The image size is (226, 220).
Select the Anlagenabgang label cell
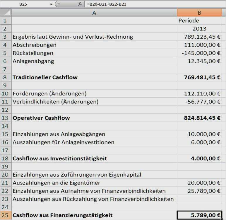click(94, 61)
